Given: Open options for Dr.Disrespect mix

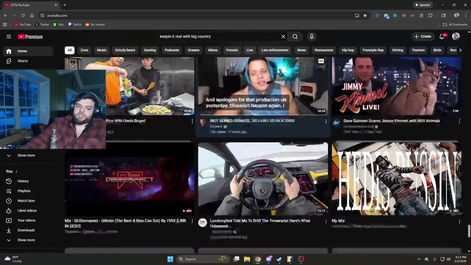Looking at the screenshot, I should [x=192, y=221].
